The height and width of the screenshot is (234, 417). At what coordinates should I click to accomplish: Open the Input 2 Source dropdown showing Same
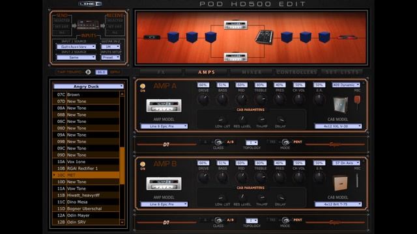[x=76, y=57]
